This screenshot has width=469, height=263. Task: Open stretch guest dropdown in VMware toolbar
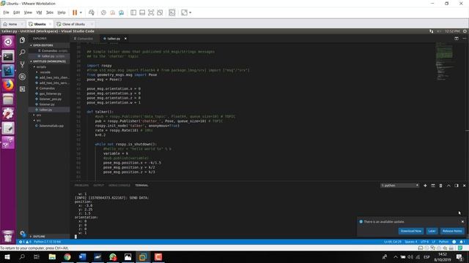click(x=191, y=12)
